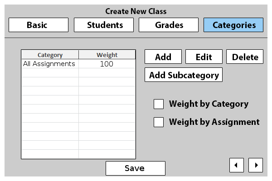The width and height of the screenshot is (272, 181).
Task: Click the right arrow navigation icon
Action: tap(256, 165)
